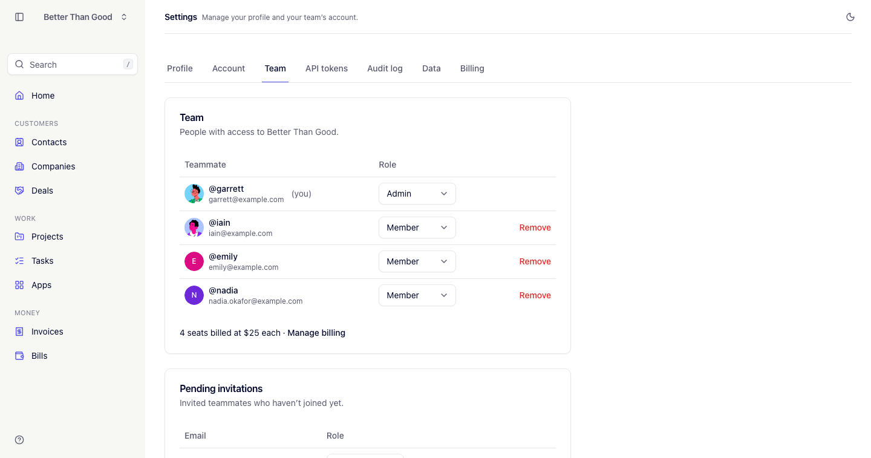871x458 pixels.
Task: Click the Contacts sidebar icon
Action: tap(19, 142)
